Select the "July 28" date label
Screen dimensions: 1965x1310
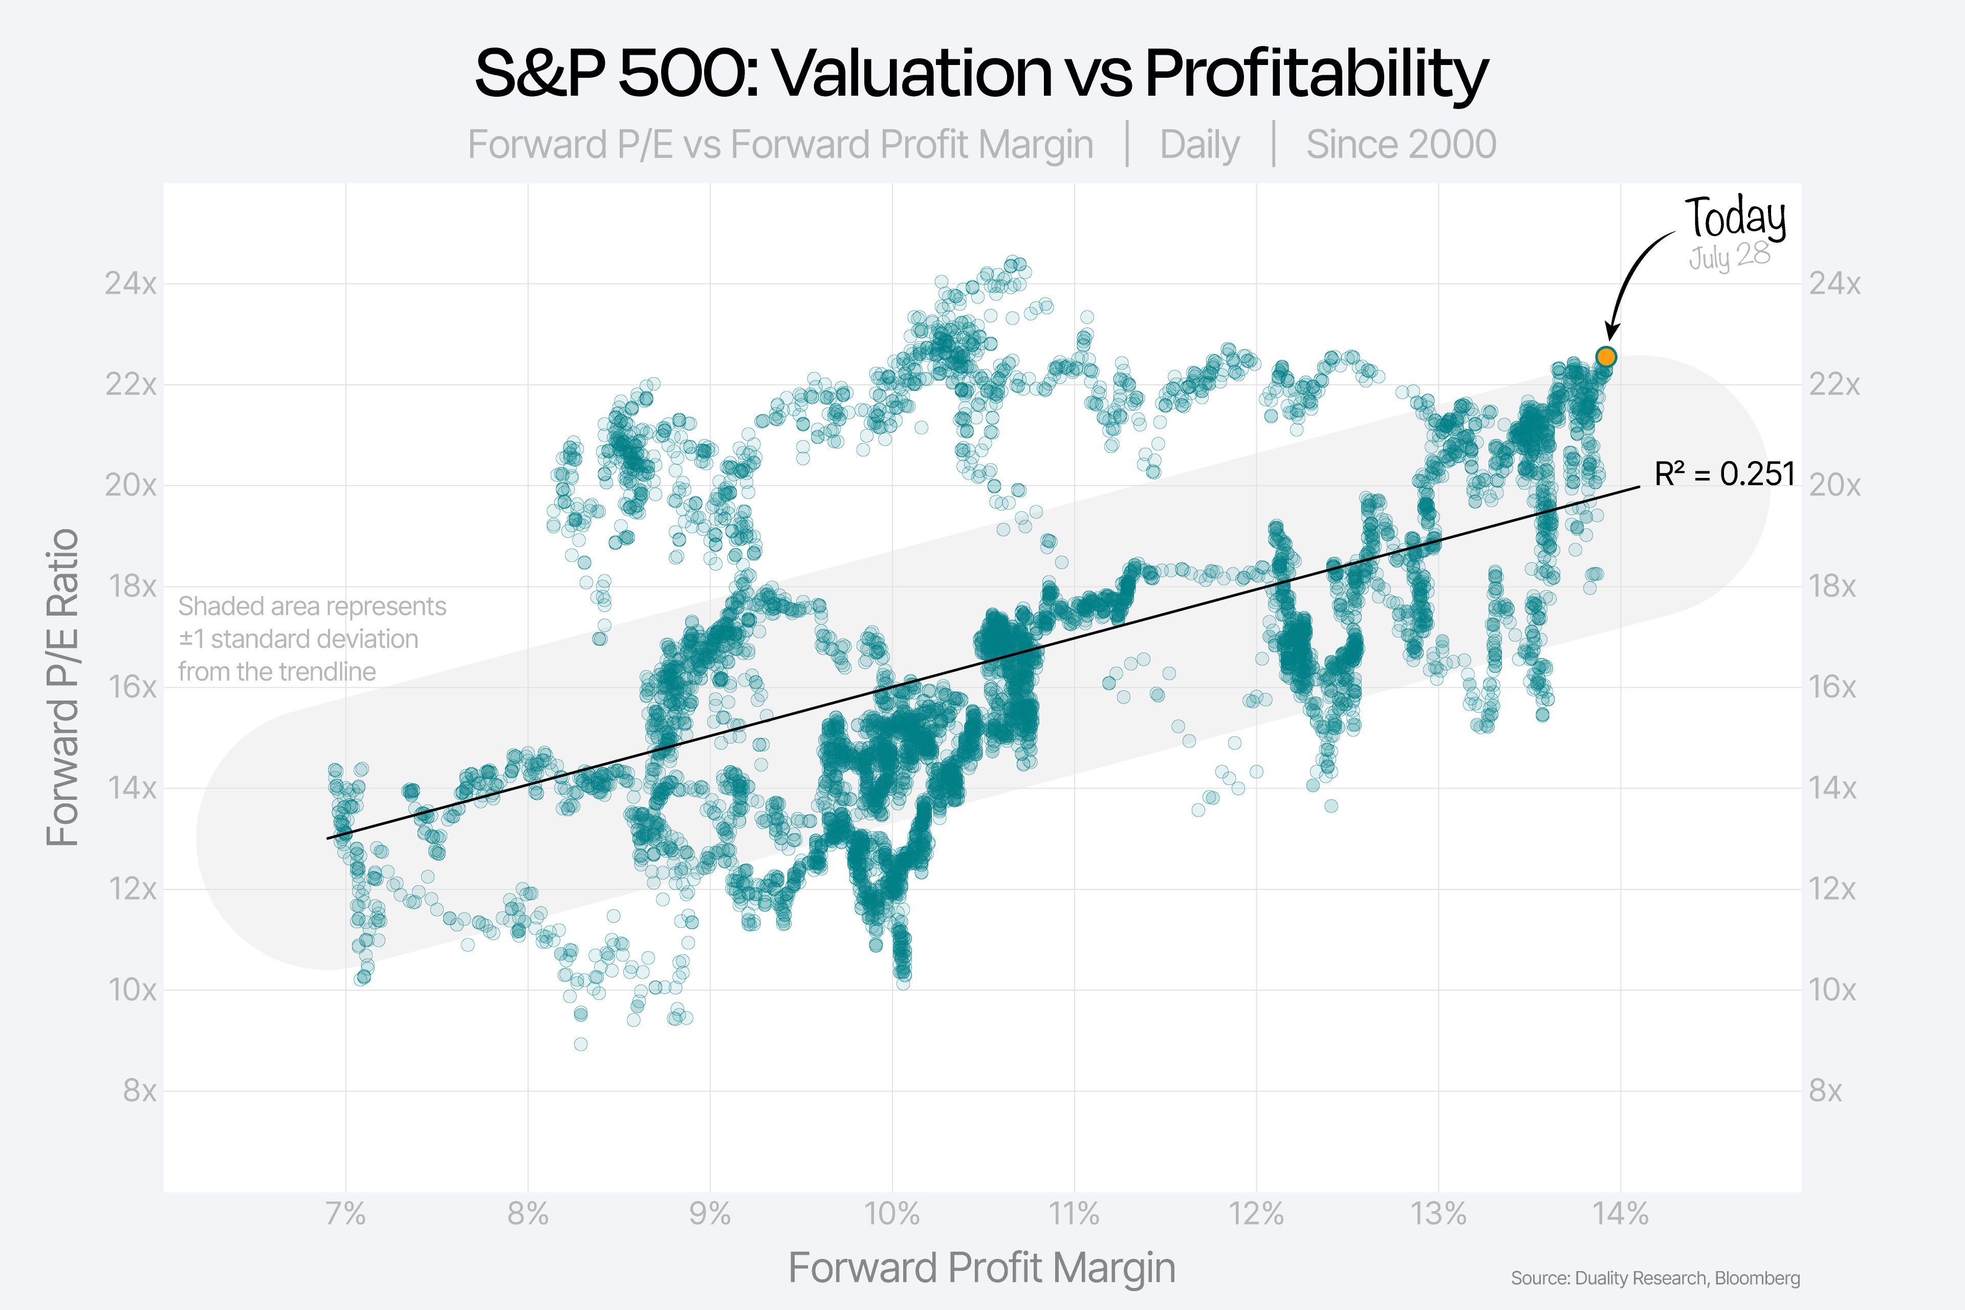click(1729, 256)
